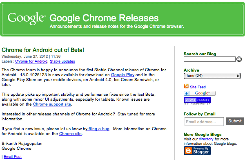Click the Add to Google plus button
245x160 pixels.
click(200, 93)
